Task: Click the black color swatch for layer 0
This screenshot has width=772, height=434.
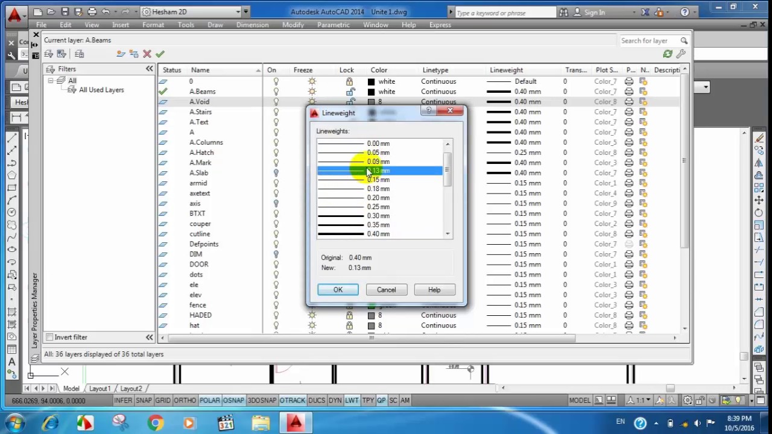Action: pyautogui.click(x=372, y=81)
